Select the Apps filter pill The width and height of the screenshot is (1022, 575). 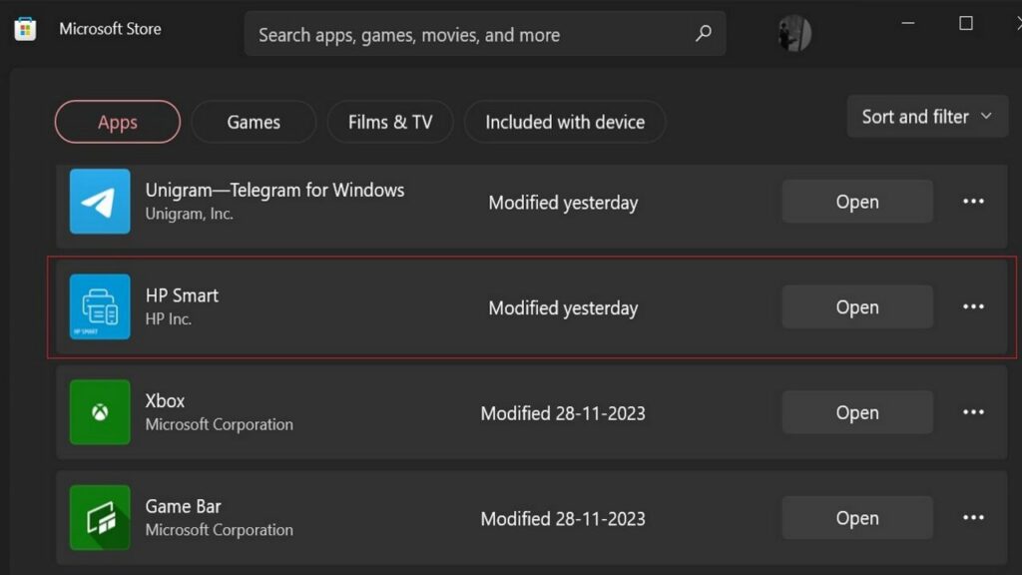[116, 121]
